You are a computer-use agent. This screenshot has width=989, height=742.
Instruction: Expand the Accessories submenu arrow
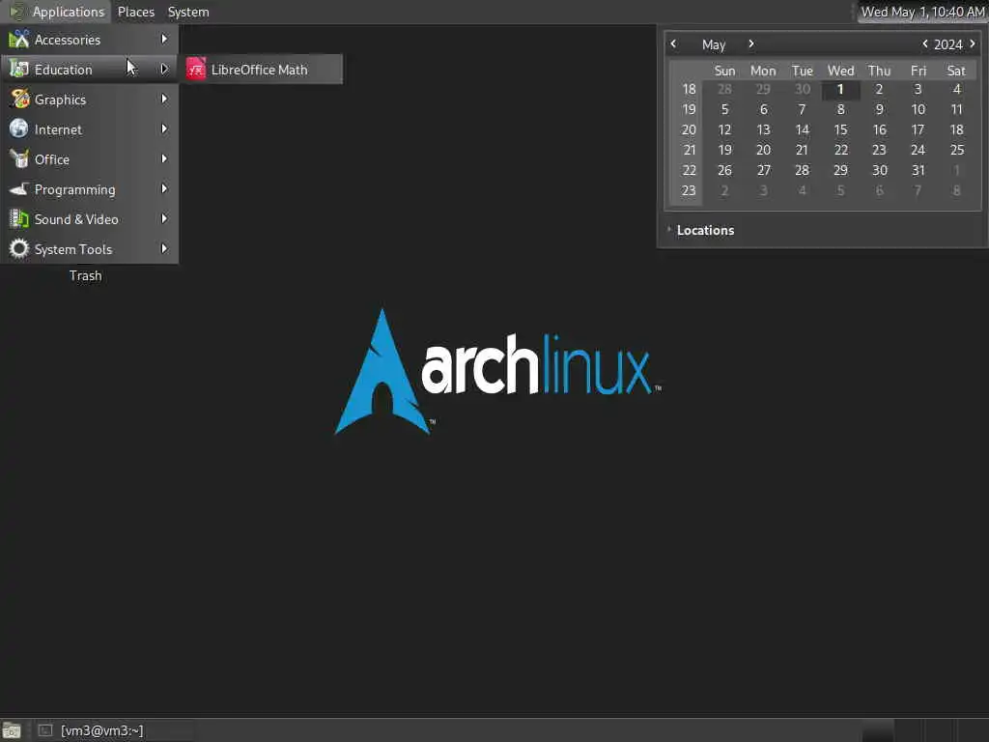tap(164, 39)
